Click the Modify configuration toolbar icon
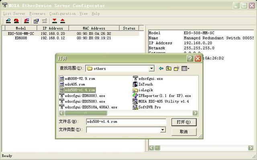The height and width of the screenshot is (160, 257). [36, 21]
